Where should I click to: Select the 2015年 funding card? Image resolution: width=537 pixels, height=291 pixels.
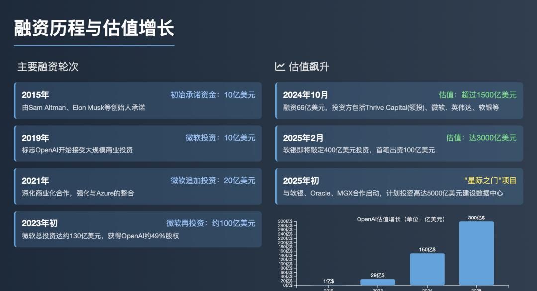(138, 100)
